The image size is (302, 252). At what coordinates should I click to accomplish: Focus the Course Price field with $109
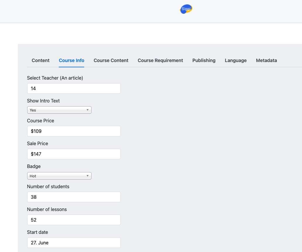click(74, 131)
